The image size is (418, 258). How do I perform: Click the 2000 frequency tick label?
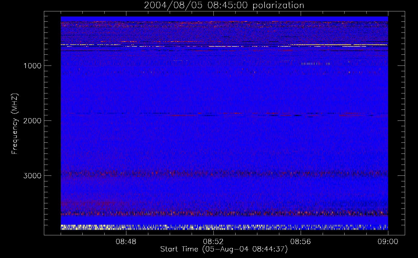coord(32,121)
